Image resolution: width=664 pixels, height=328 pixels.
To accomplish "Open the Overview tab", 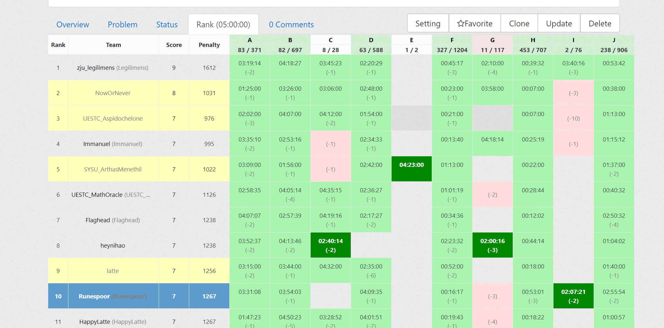I will tap(73, 24).
